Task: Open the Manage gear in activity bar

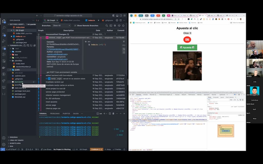Action: pos(4,144)
